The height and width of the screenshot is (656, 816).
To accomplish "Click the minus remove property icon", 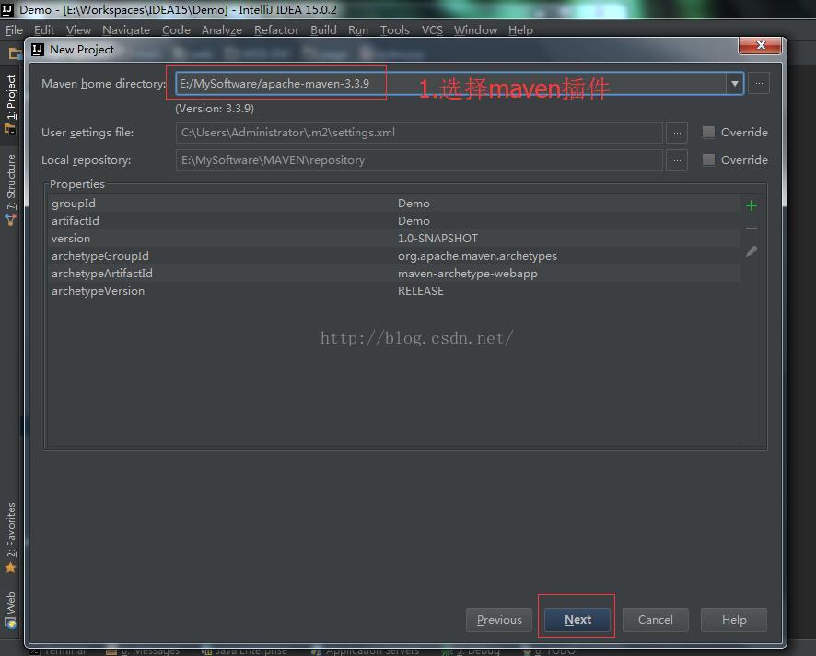I will pos(751,228).
